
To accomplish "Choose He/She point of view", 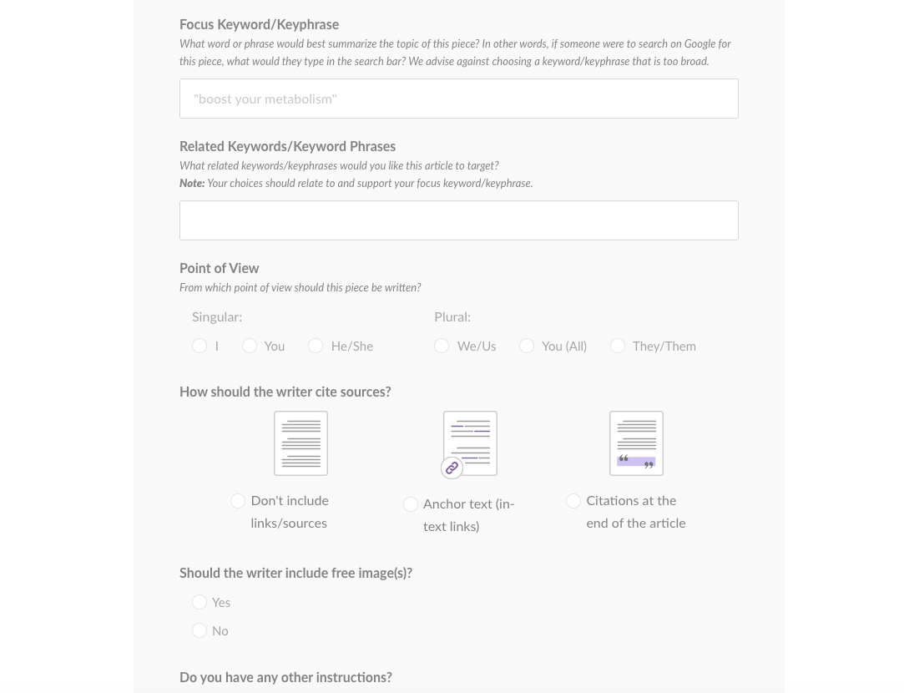I will click(316, 346).
